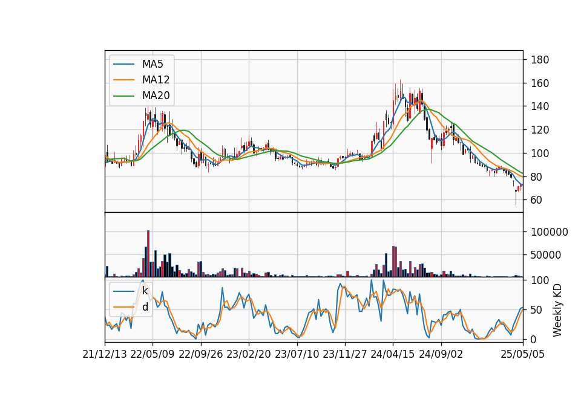Click the 140 price axis label
This screenshot has height=417, width=581.
pos(540,106)
